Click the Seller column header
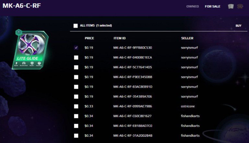Image resolution: width=249 pixels, height=143 pixels. pos(187,38)
